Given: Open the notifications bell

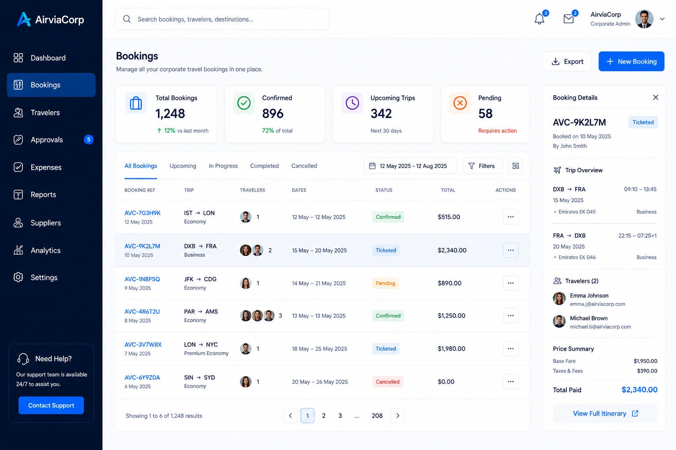Looking at the screenshot, I should click(540, 19).
